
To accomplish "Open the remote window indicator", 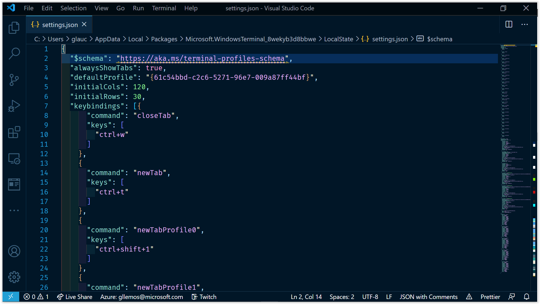I will (11, 297).
